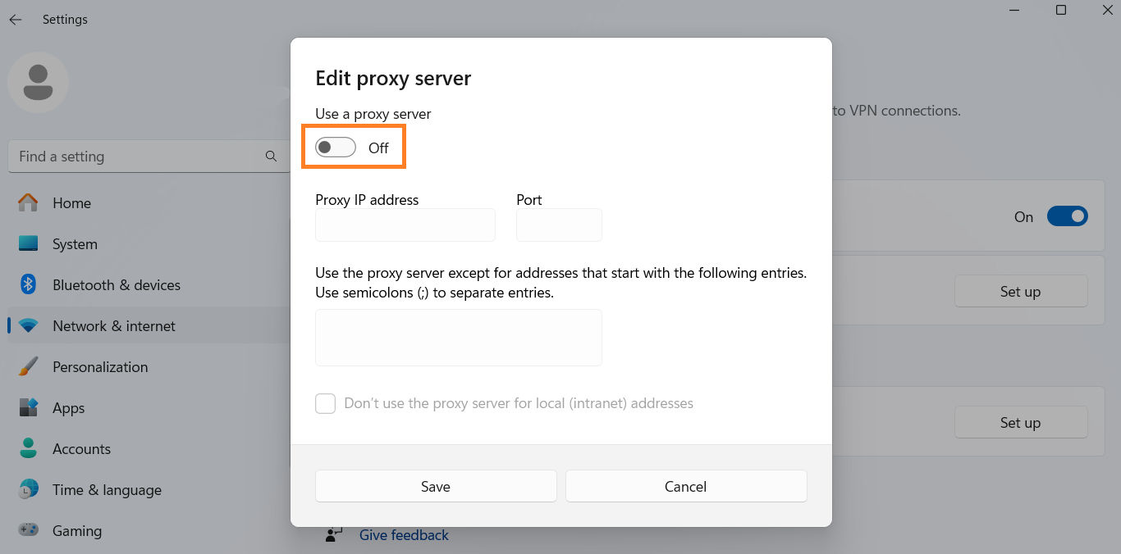This screenshot has width=1121, height=554.
Task: Select Network & internet in sidebar
Action: (149, 325)
